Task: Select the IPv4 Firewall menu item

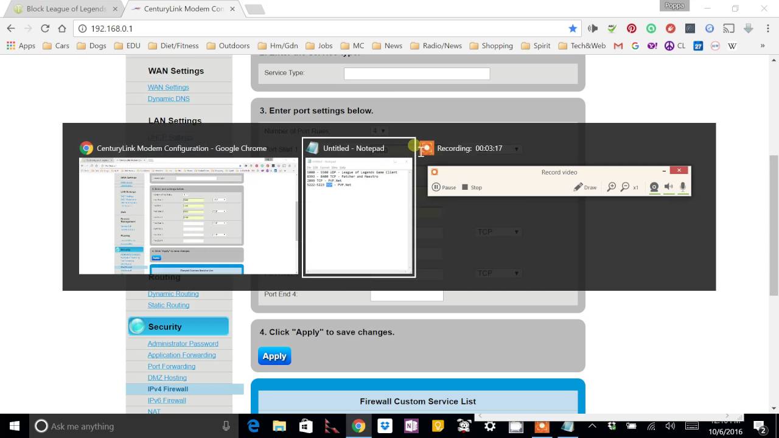Action: tap(184, 389)
